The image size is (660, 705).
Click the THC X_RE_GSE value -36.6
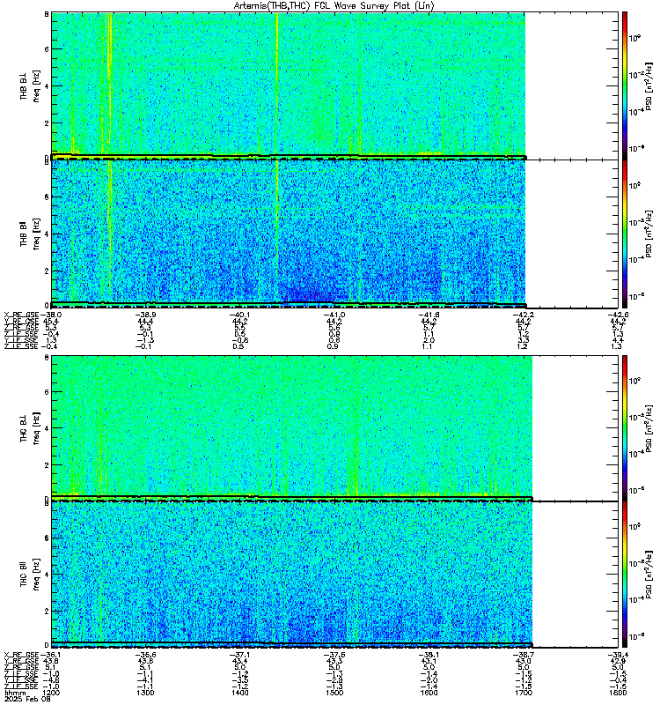145,655
